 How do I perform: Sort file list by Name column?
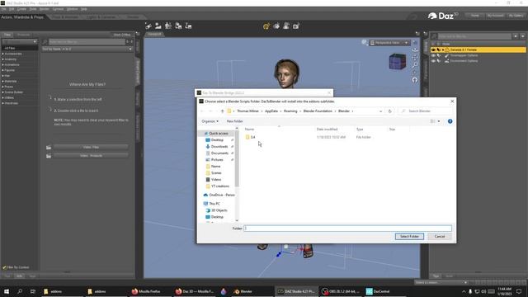point(249,130)
